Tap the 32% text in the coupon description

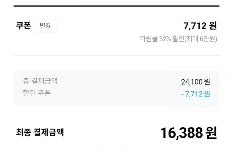165,39
